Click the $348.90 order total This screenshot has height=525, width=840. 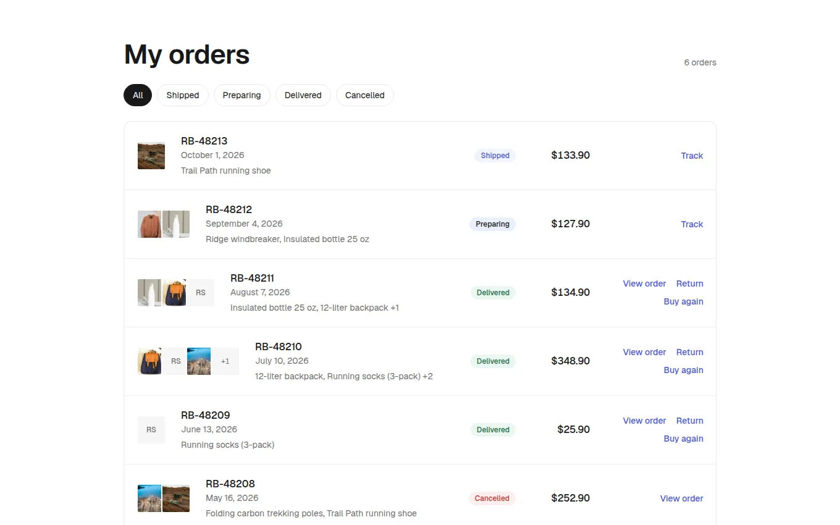pyautogui.click(x=571, y=361)
